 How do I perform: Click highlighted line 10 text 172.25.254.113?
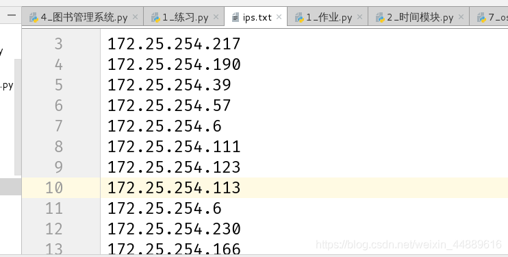click(174, 188)
